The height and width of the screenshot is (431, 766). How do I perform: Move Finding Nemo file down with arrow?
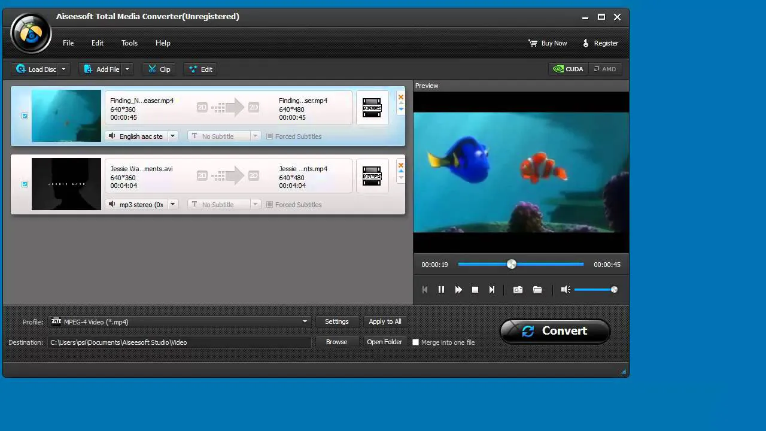(401, 110)
